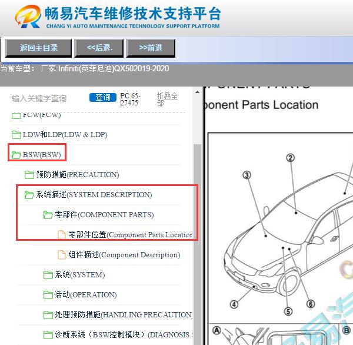Click the open folder icon beside 零部件(COMPONENT PARTS)

click(48, 215)
